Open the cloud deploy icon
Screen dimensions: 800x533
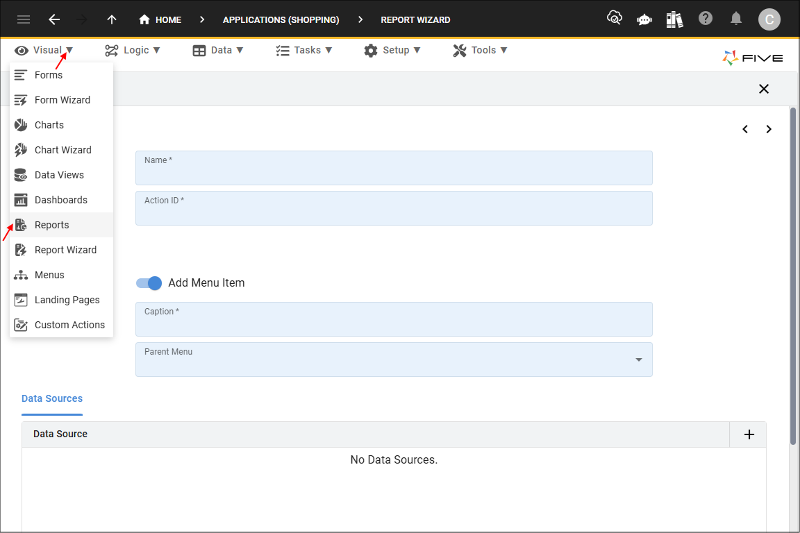[x=615, y=19]
